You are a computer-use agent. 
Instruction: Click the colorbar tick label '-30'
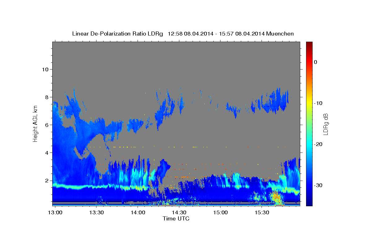point(318,185)
